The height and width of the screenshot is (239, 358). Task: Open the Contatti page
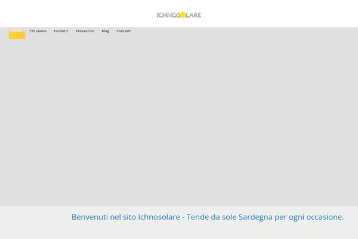point(124,31)
